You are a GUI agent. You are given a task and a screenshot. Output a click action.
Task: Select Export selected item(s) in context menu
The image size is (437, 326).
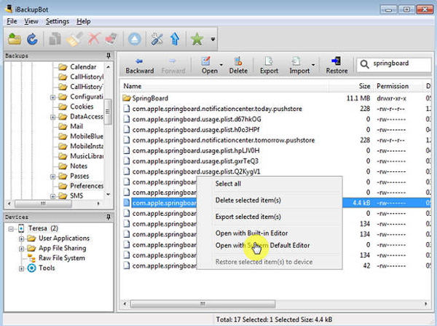(248, 217)
